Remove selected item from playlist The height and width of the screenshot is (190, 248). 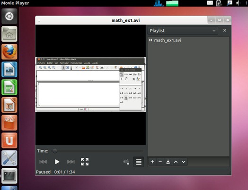[x=160, y=162]
